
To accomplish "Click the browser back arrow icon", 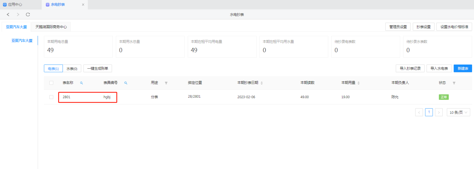I will point(8,14).
